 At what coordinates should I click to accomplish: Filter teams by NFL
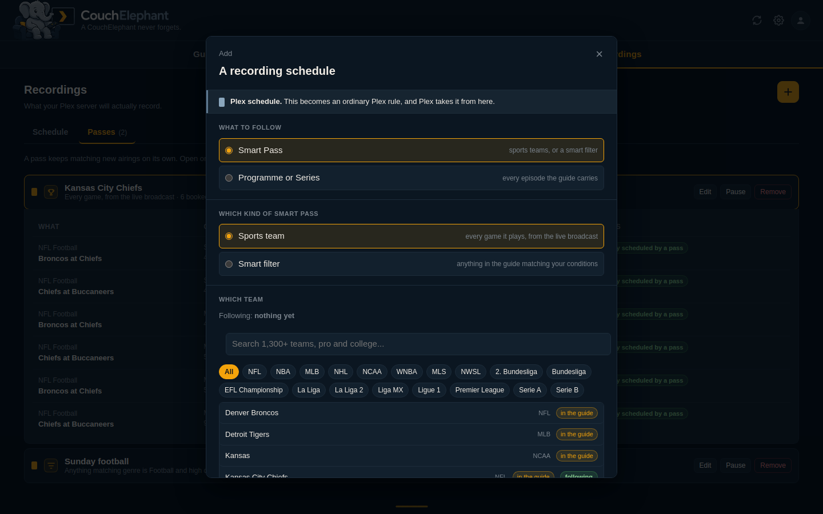pos(254,372)
